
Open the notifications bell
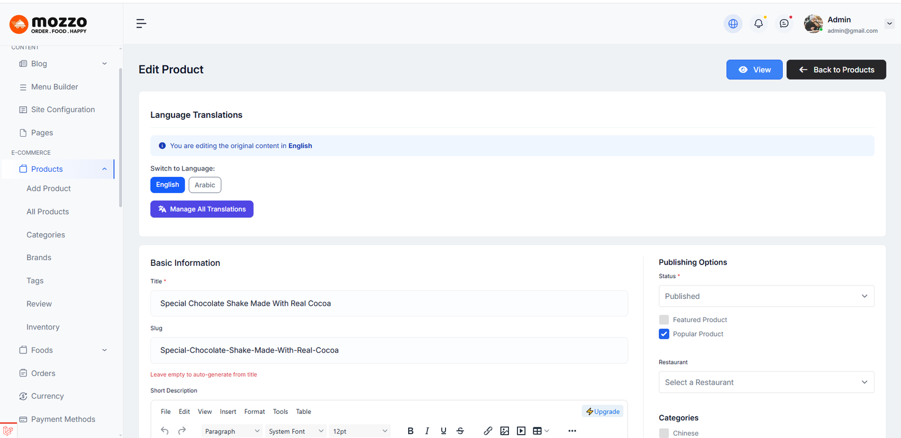[759, 24]
